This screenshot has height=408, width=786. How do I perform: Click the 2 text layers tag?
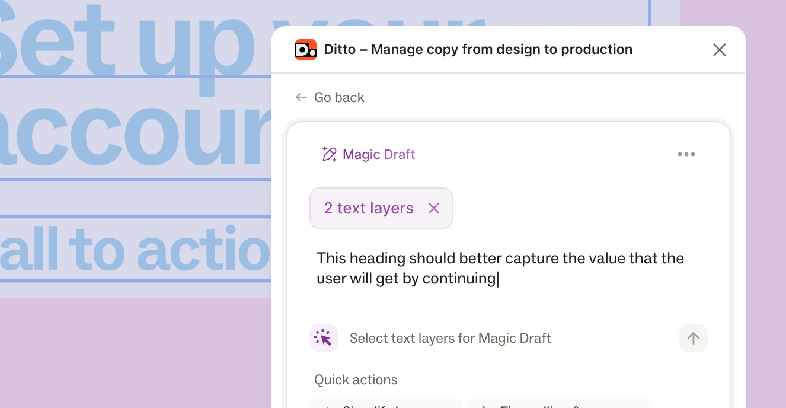tap(381, 208)
